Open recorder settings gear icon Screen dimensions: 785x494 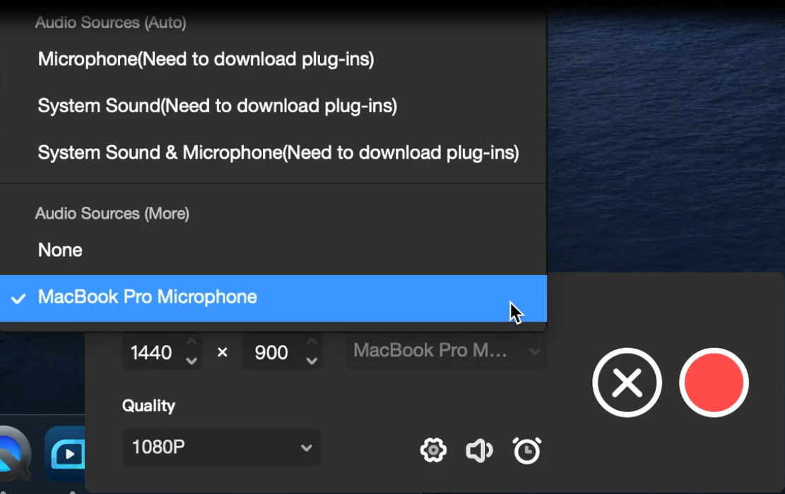pyautogui.click(x=433, y=450)
